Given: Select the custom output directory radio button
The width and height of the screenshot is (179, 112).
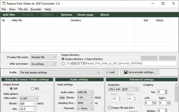Looking at the screenshot, I should point(63,63).
